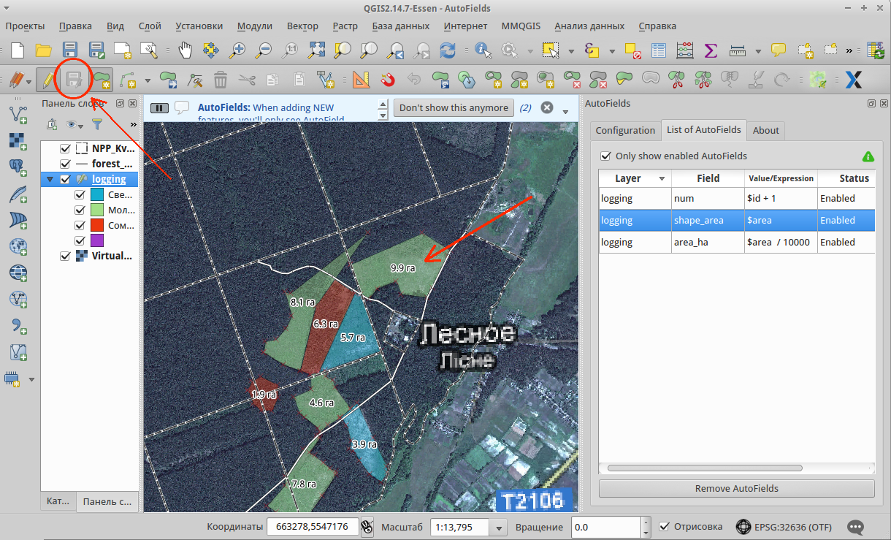Open the MMQGIS menu

pyautogui.click(x=521, y=26)
